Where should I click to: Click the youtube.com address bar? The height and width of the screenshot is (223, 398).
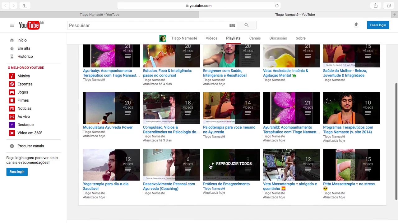pos(199,6)
